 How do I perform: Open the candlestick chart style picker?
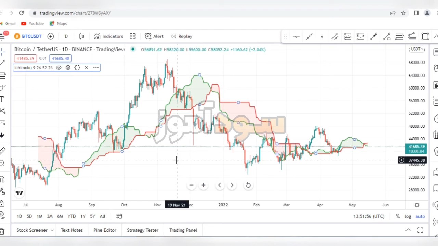pos(82,36)
